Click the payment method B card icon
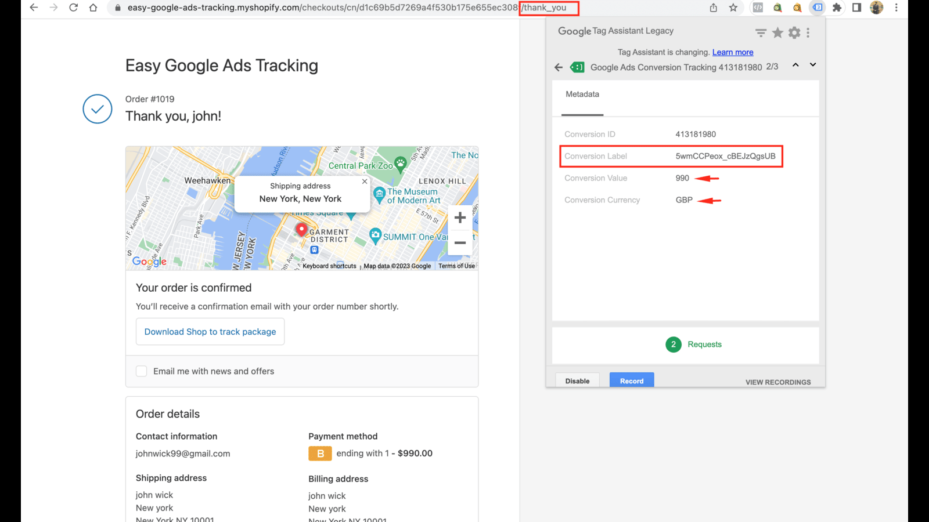 pyautogui.click(x=320, y=454)
